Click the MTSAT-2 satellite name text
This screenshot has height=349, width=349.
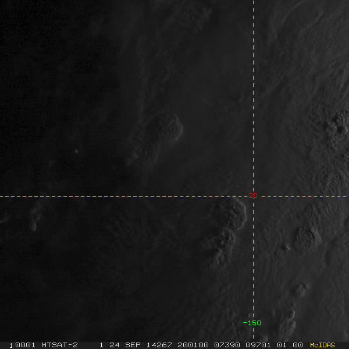click(x=59, y=345)
